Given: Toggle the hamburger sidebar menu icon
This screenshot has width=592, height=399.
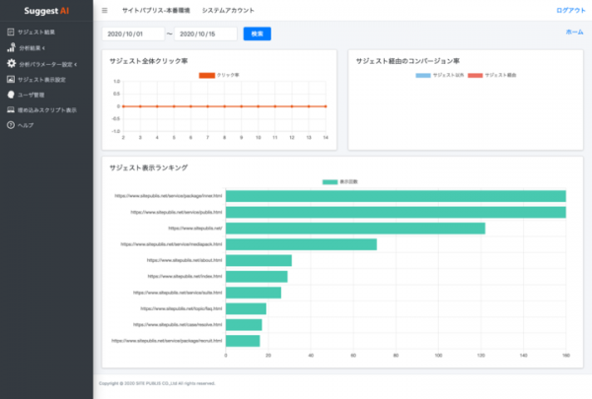Looking at the screenshot, I should pyautogui.click(x=105, y=11).
